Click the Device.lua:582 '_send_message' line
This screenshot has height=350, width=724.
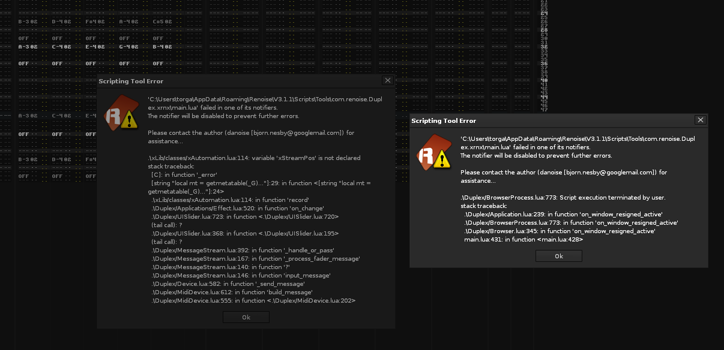click(x=228, y=283)
